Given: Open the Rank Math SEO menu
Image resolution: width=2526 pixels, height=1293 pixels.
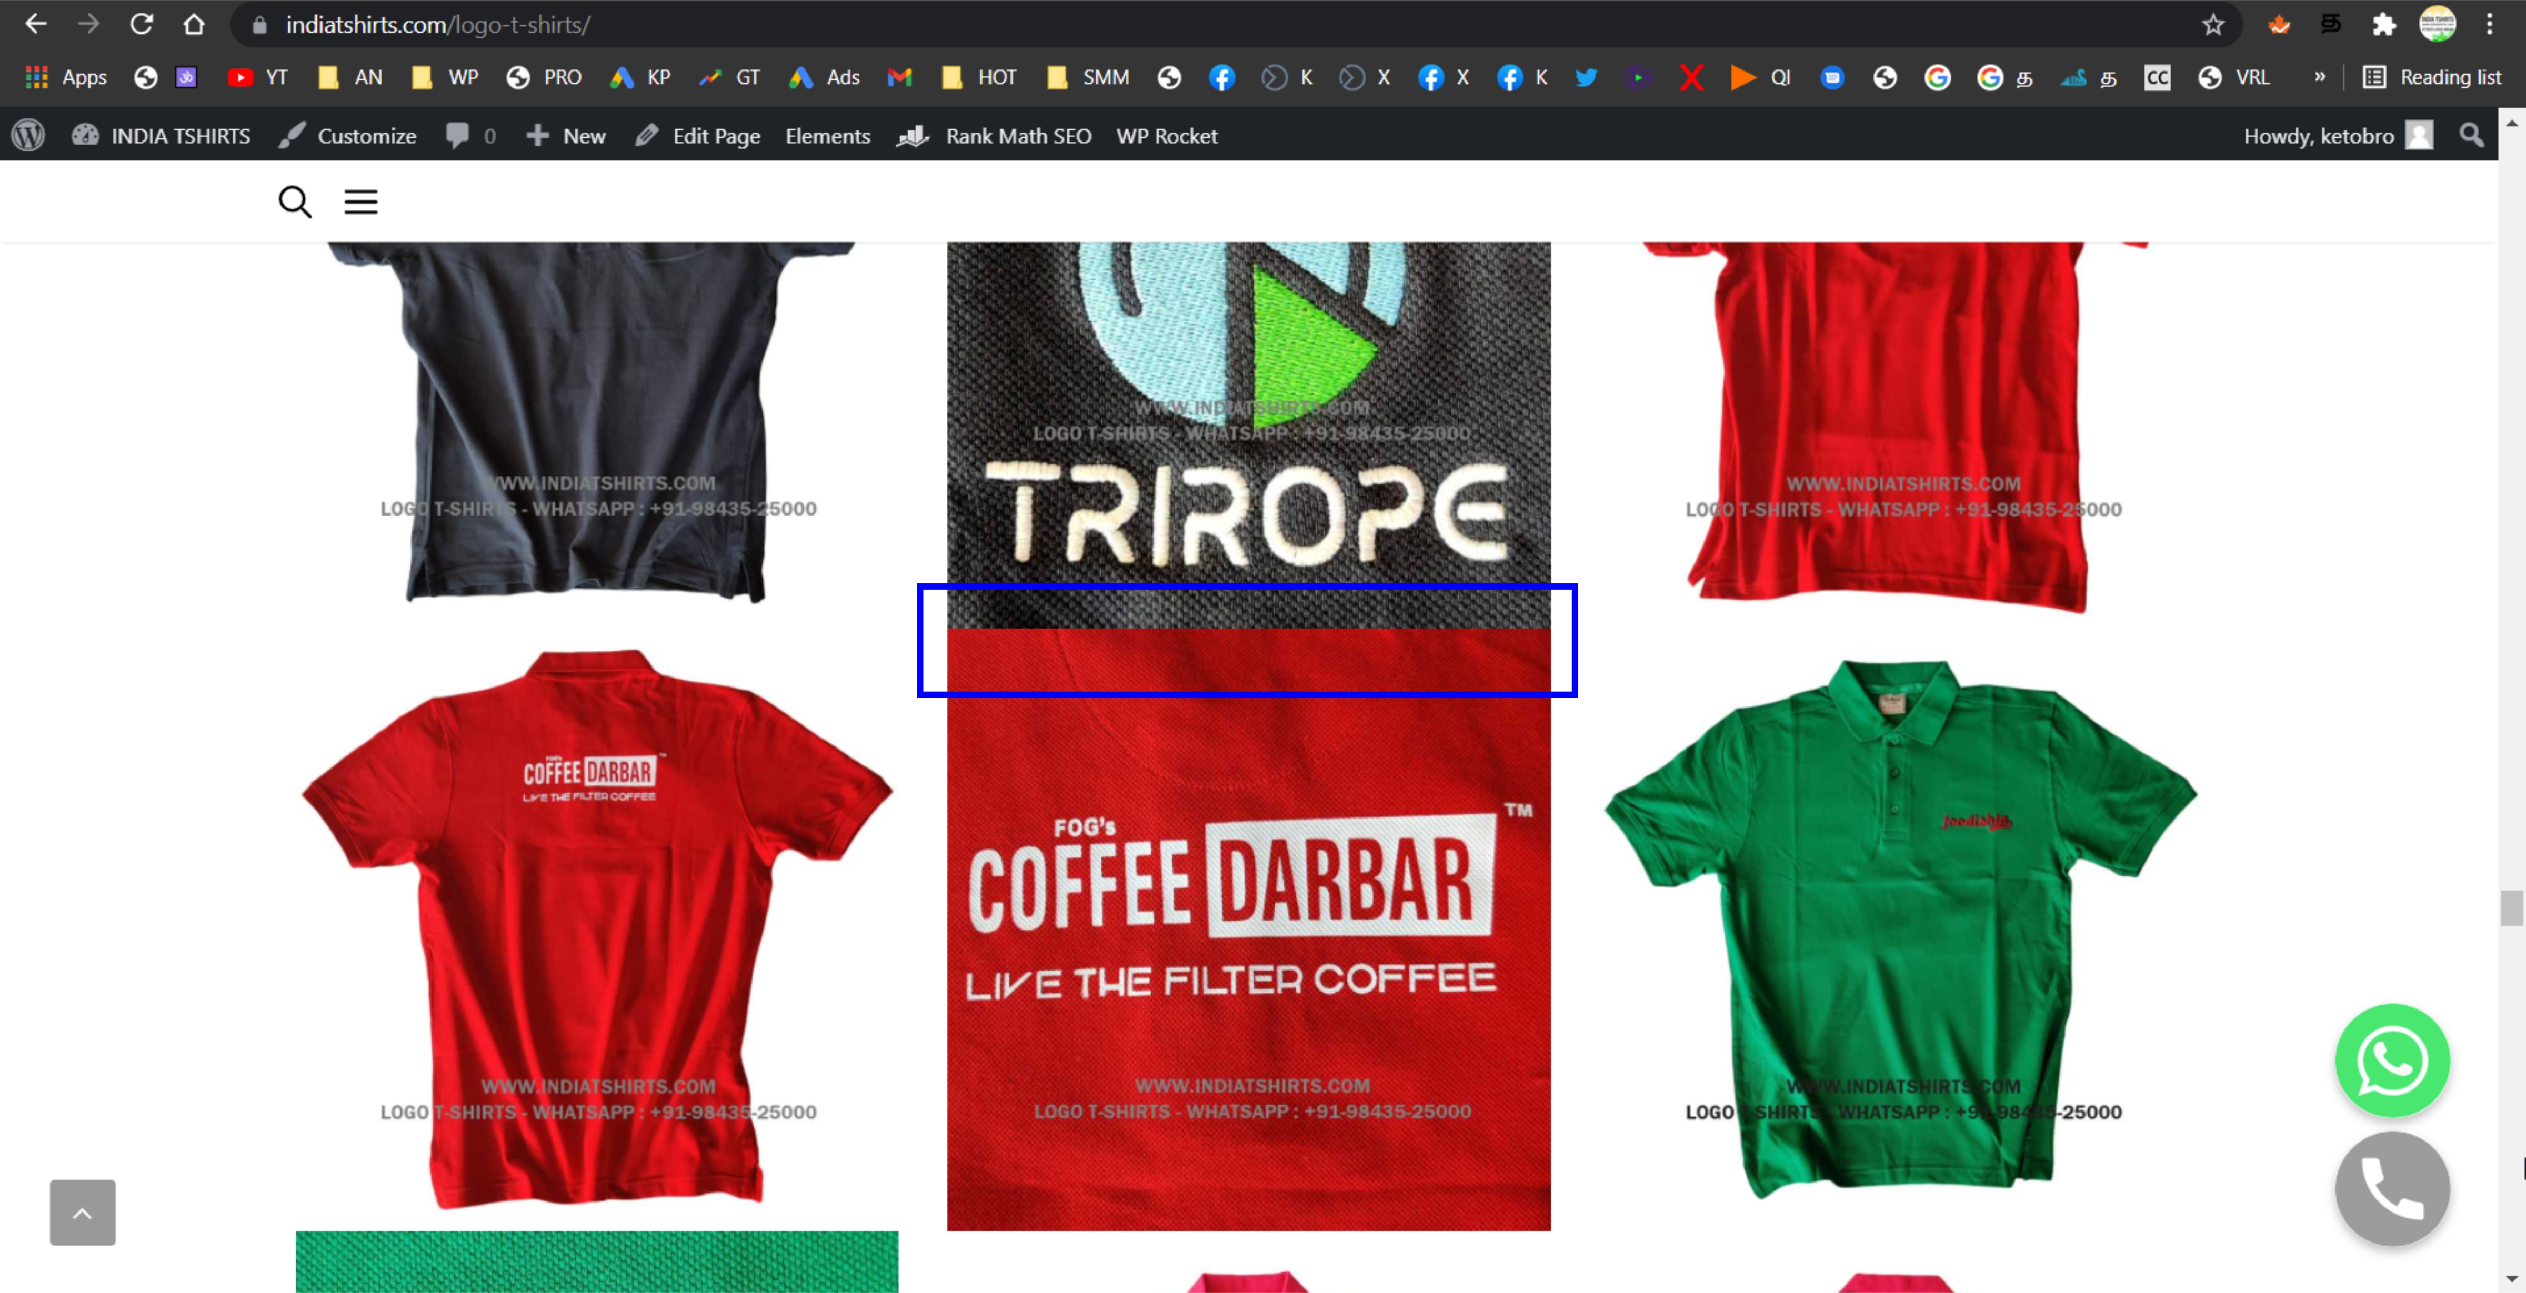Looking at the screenshot, I should click(994, 135).
